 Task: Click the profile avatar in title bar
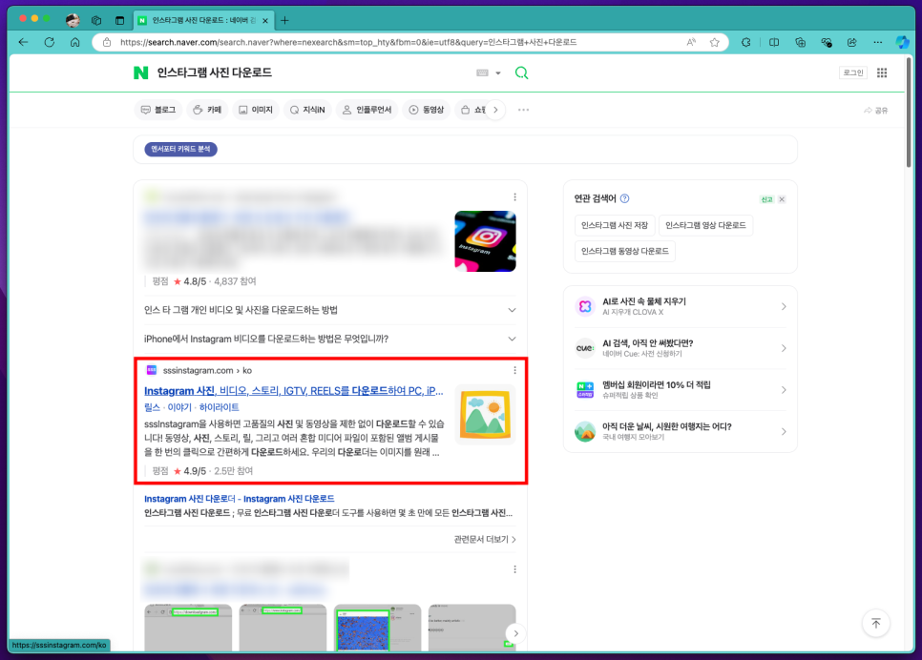point(73,21)
